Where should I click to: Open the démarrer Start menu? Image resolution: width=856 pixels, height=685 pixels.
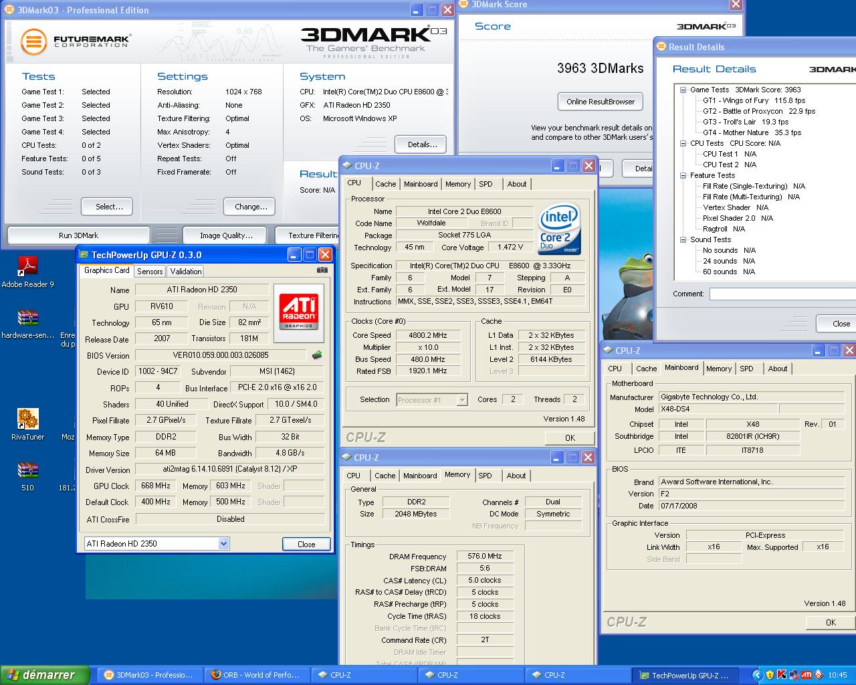coord(45,675)
